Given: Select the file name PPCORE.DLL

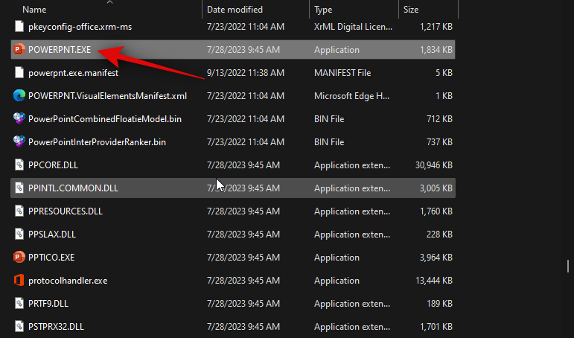Looking at the screenshot, I should point(53,165).
